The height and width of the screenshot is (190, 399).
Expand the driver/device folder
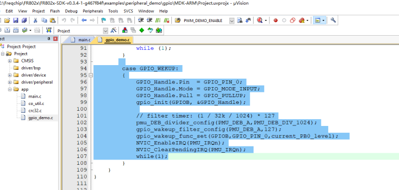click(9, 75)
